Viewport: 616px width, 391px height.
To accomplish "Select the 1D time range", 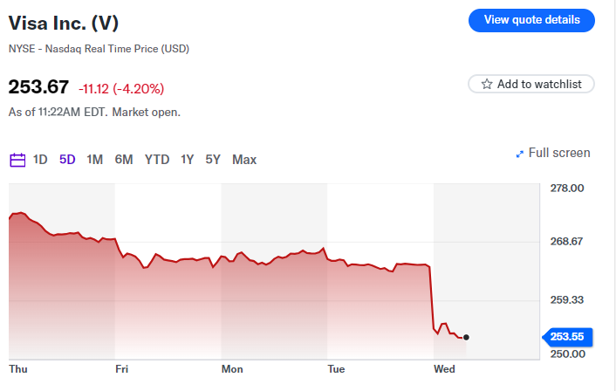I will coord(40,160).
